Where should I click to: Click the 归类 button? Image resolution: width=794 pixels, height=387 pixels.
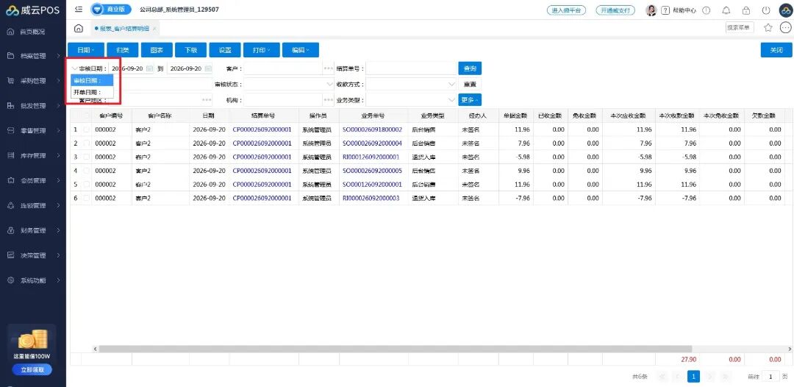tap(123, 50)
